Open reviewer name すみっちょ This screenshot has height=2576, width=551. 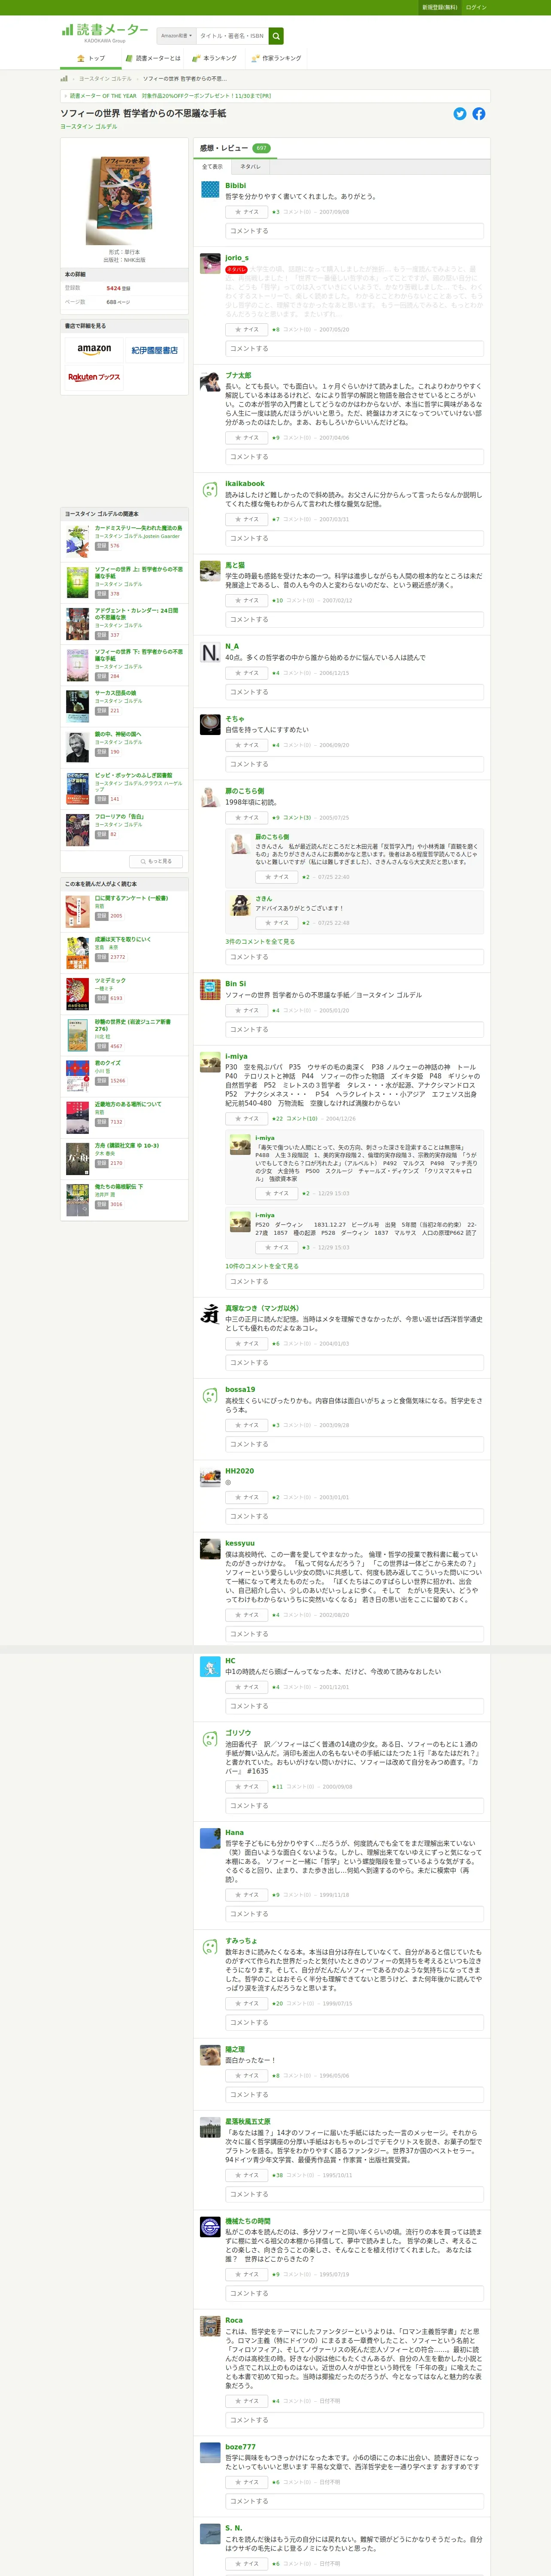click(241, 1941)
